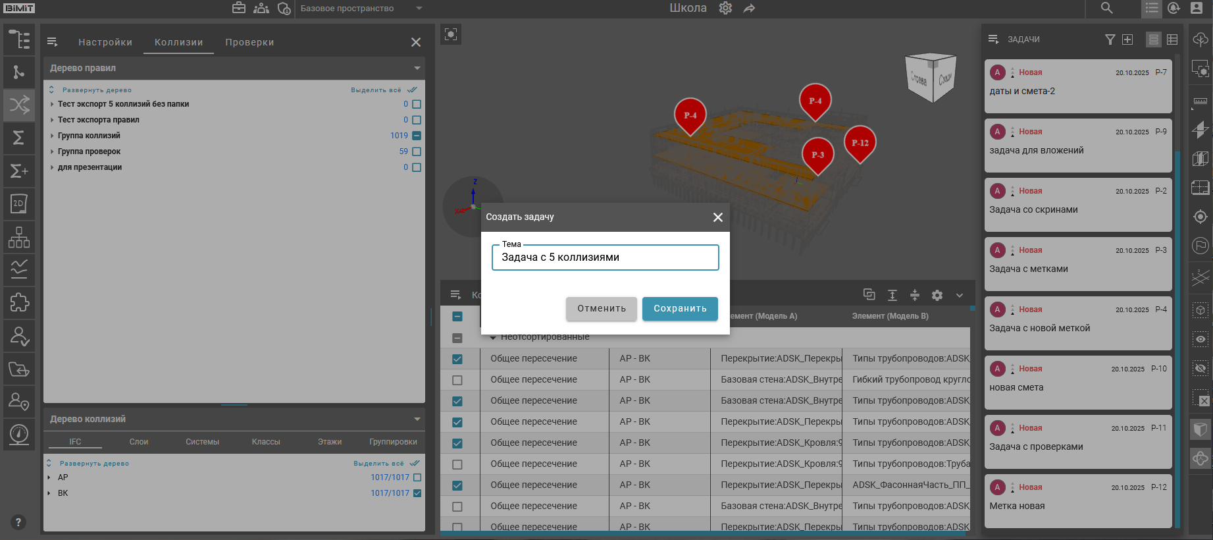Expand the Группа коллизий tree node

point(52,136)
